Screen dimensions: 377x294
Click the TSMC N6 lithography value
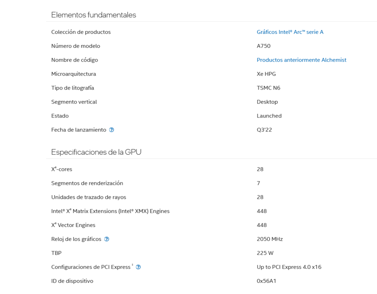(268, 88)
